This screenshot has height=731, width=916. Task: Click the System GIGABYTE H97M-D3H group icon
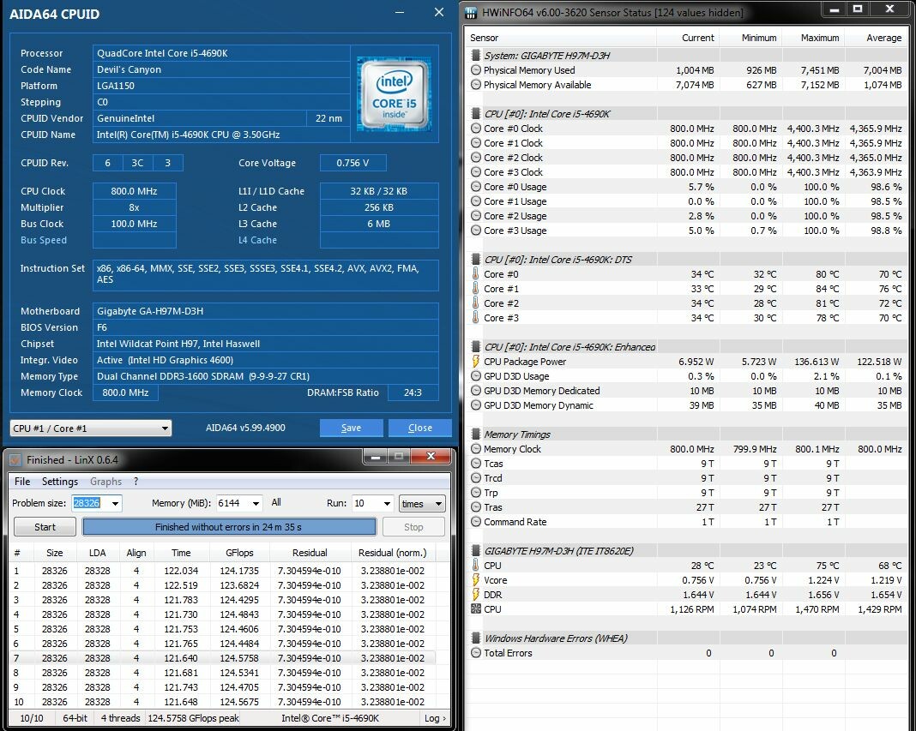[475, 56]
